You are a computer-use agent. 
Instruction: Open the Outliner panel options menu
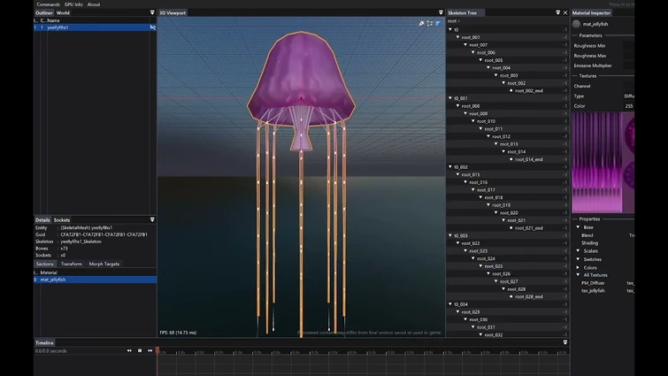152,13
